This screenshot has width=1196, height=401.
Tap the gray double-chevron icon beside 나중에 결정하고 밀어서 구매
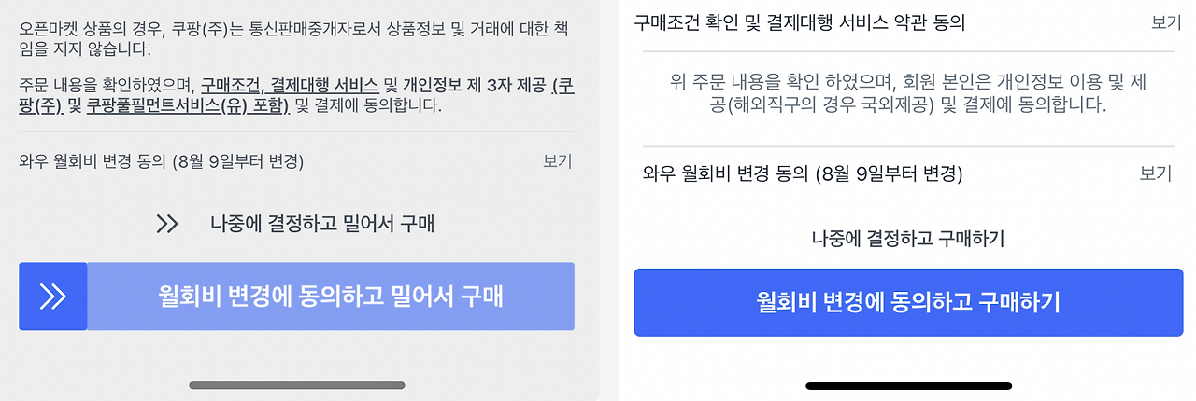[x=167, y=224]
